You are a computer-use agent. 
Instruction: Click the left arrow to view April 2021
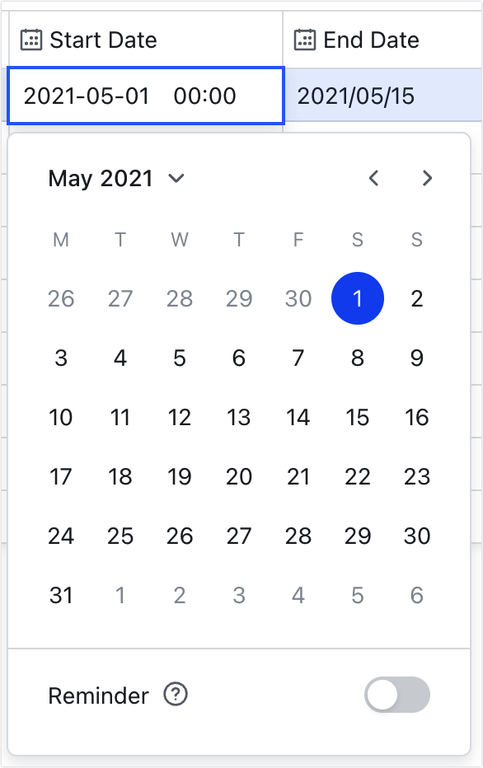click(x=373, y=178)
